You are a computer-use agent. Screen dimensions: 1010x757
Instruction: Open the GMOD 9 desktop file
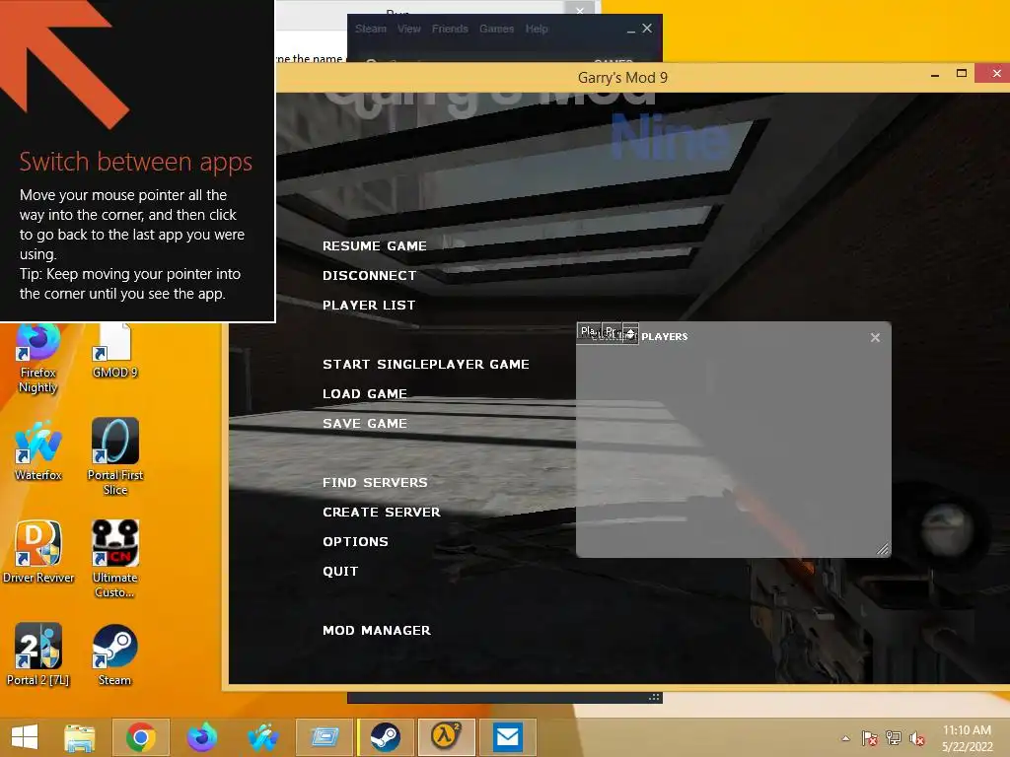click(x=114, y=352)
